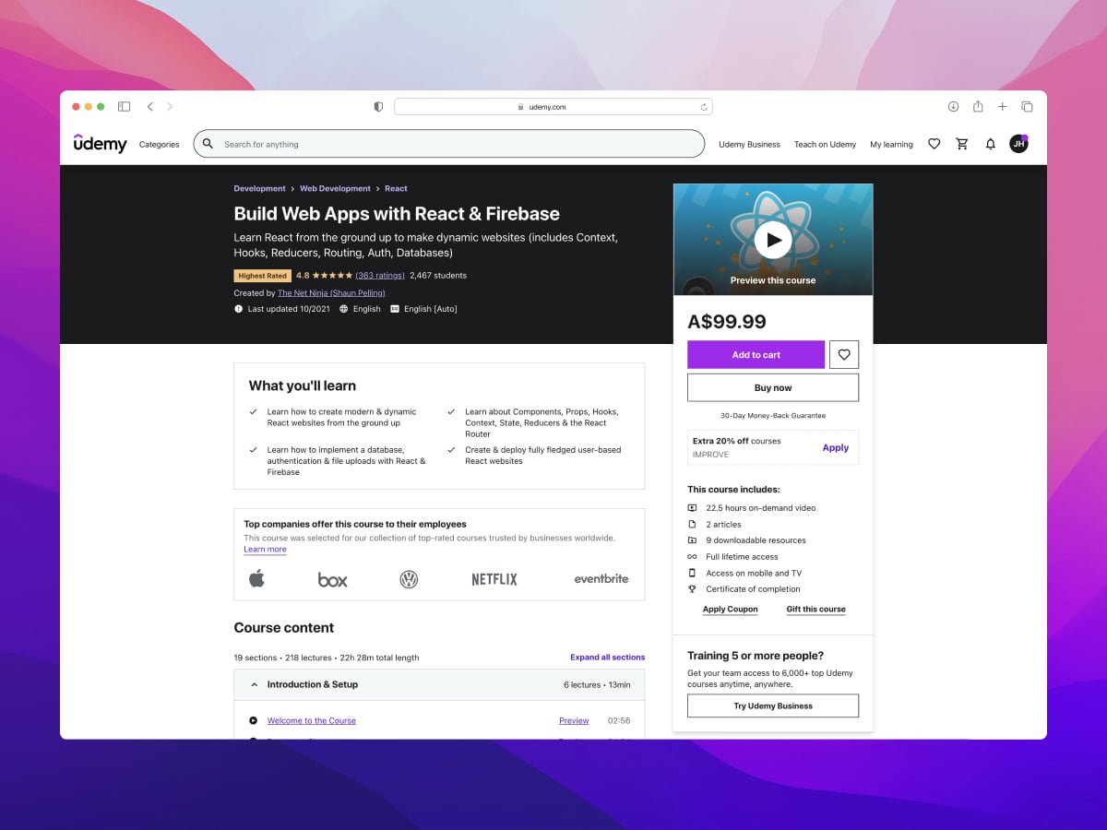Open the JH profile avatar
Screen dimensions: 1107x830
click(1018, 144)
